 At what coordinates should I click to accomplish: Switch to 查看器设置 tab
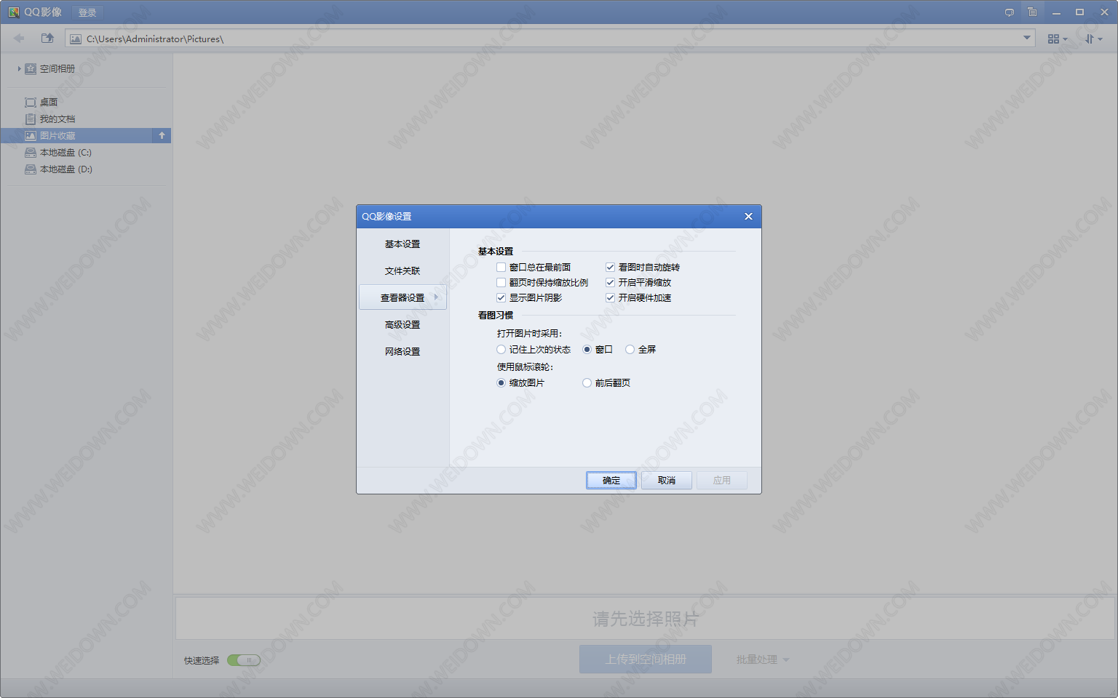click(x=403, y=297)
